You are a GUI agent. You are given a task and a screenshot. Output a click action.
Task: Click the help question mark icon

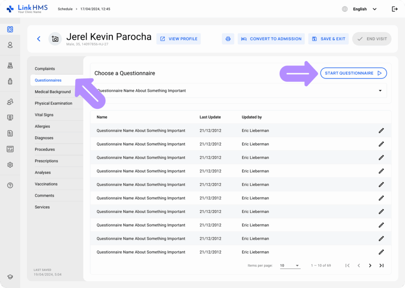(10, 186)
